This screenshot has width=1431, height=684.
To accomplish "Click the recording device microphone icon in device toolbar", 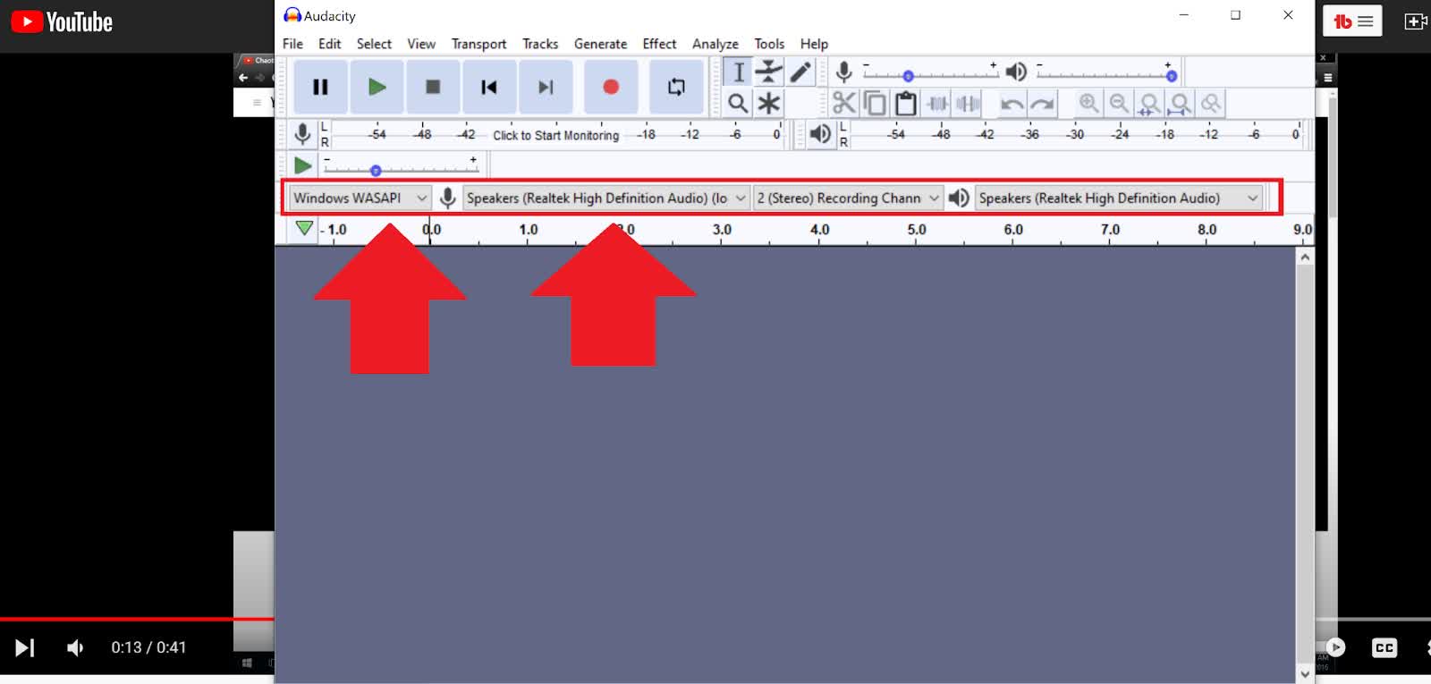I will tap(448, 198).
